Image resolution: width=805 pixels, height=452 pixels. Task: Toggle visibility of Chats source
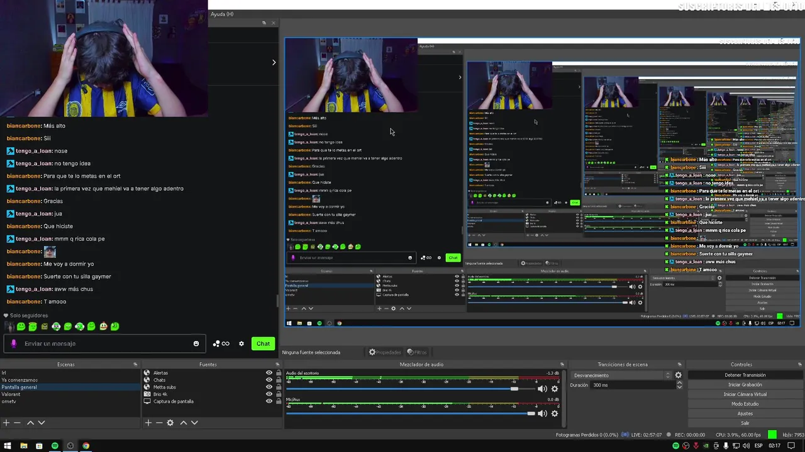pyautogui.click(x=269, y=380)
